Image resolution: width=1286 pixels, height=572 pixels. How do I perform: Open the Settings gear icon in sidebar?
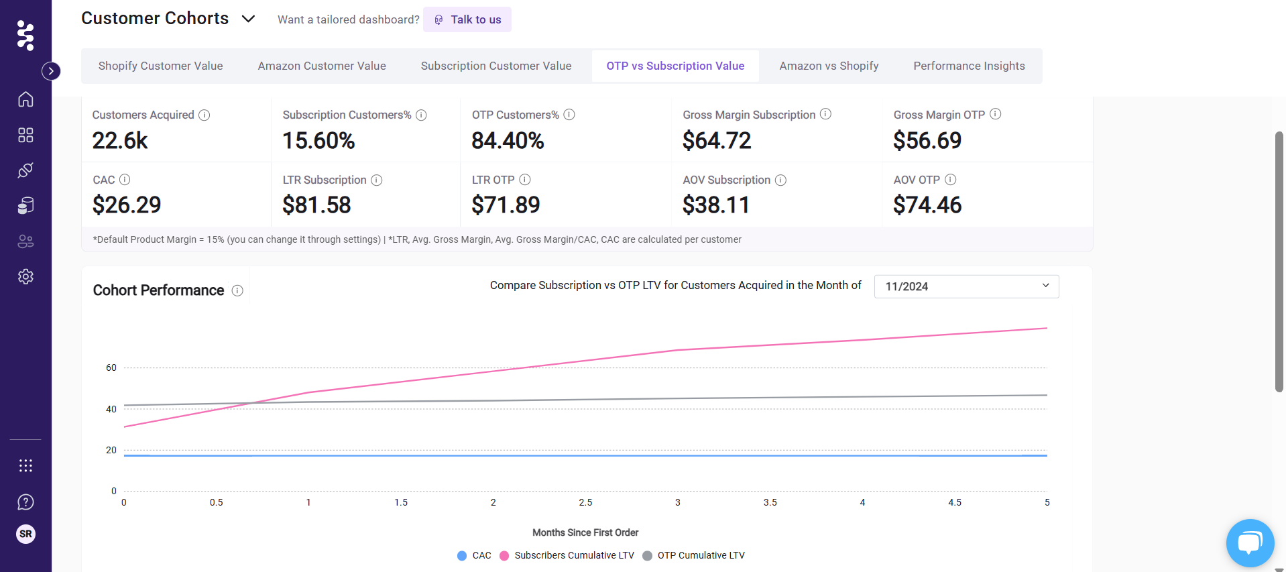pos(25,276)
